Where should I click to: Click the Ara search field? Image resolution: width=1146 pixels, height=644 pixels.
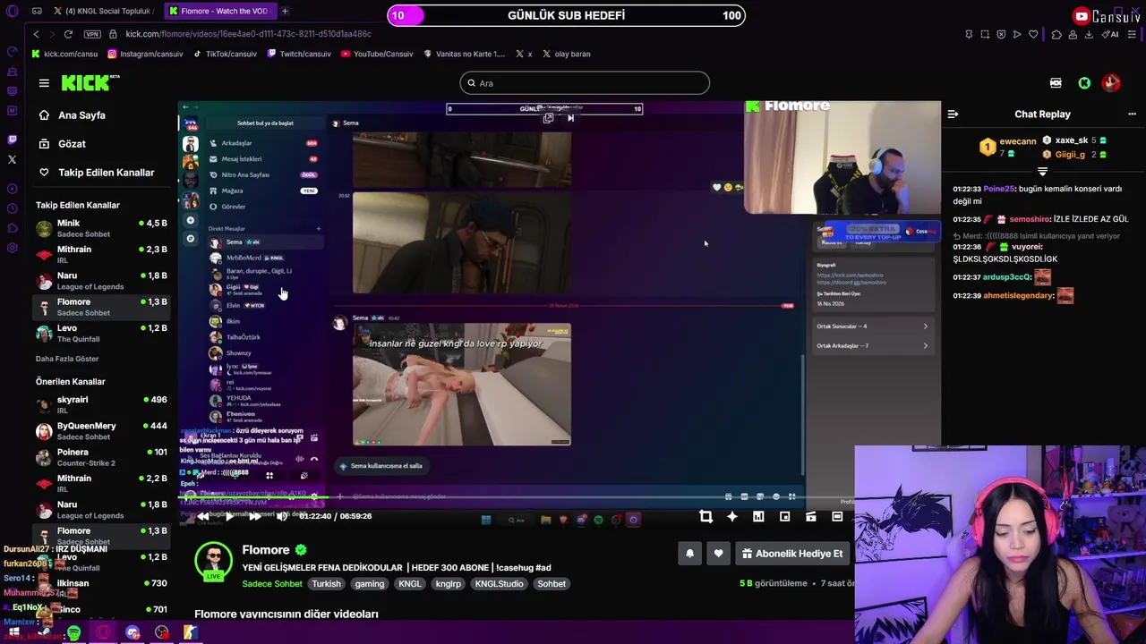(585, 83)
